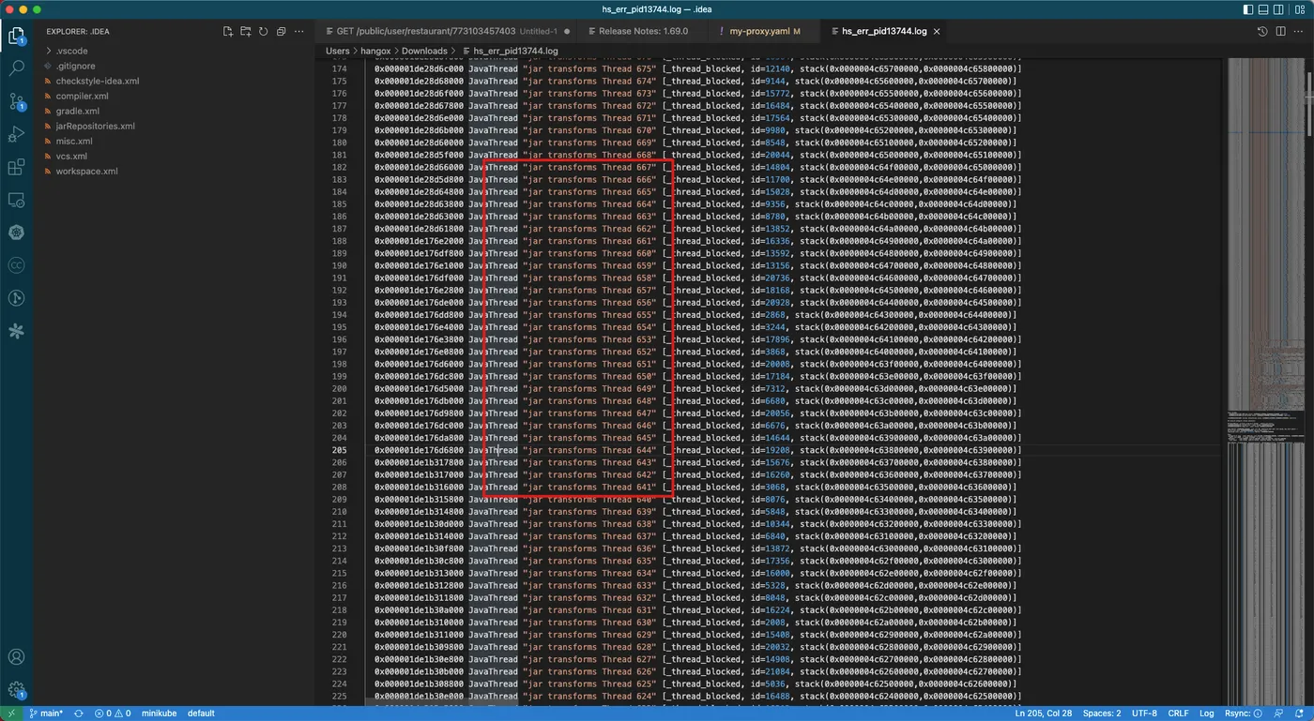Click line number 205 in the gutter
This screenshot has width=1314, height=721.
click(339, 450)
